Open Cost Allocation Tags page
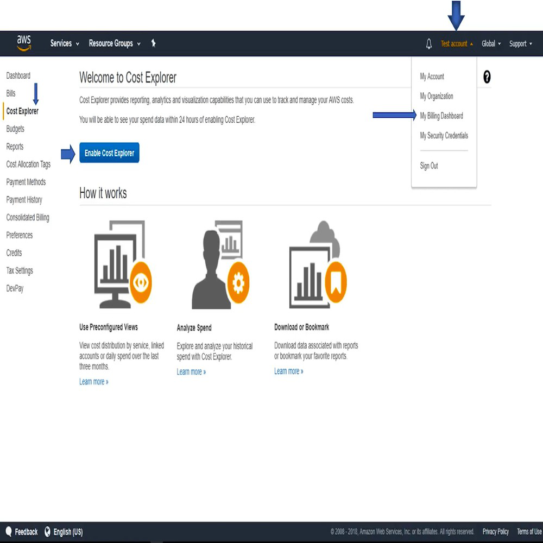 pyautogui.click(x=28, y=165)
